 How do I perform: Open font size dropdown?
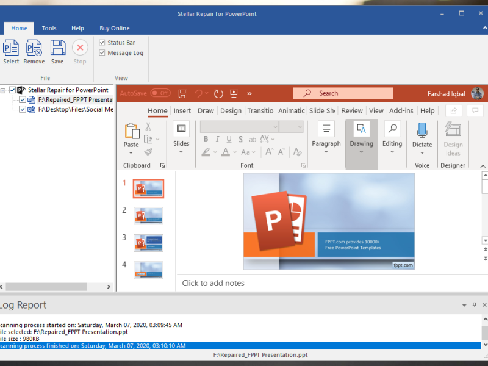300,127
